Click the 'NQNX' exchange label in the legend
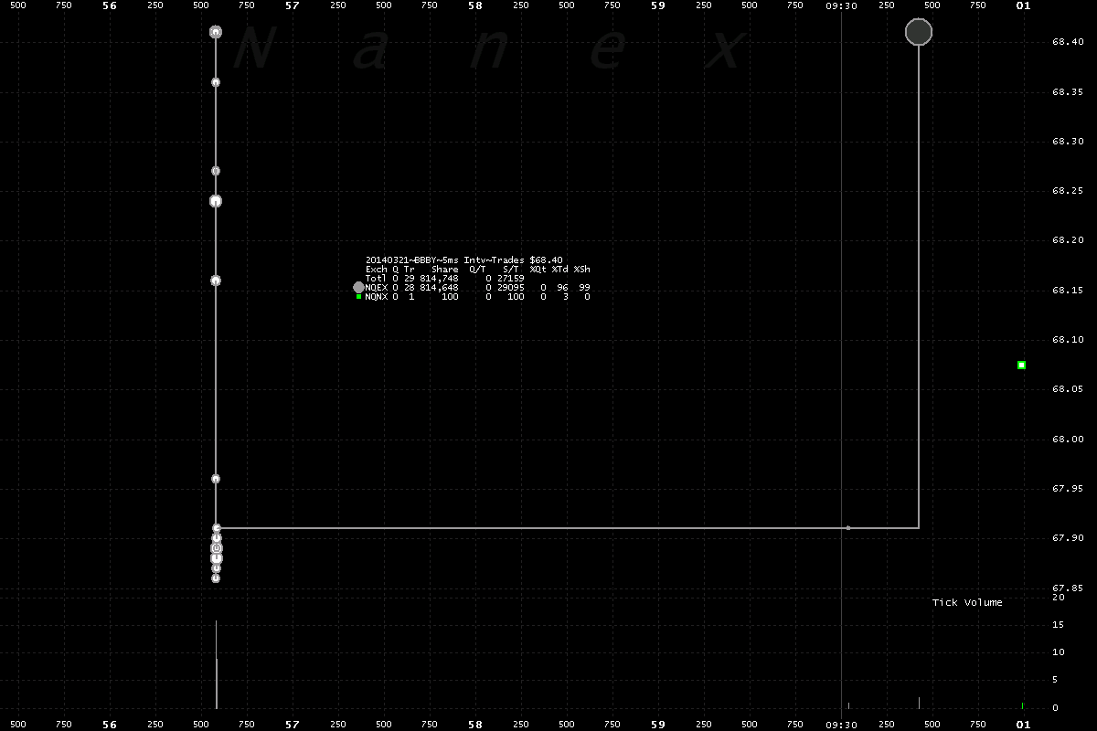The height and width of the screenshot is (731, 1097). click(x=376, y=297)
